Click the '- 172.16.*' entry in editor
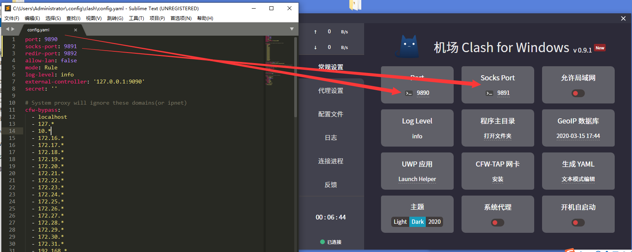The width and height of the screenshot is (632, 252). click(x=48, y=138)
